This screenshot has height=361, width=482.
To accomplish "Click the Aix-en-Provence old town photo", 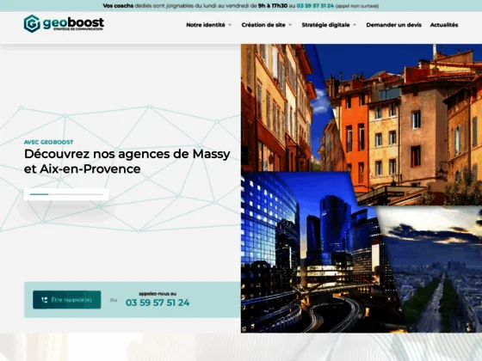I will pyautogui.click(x=405, y=123).
